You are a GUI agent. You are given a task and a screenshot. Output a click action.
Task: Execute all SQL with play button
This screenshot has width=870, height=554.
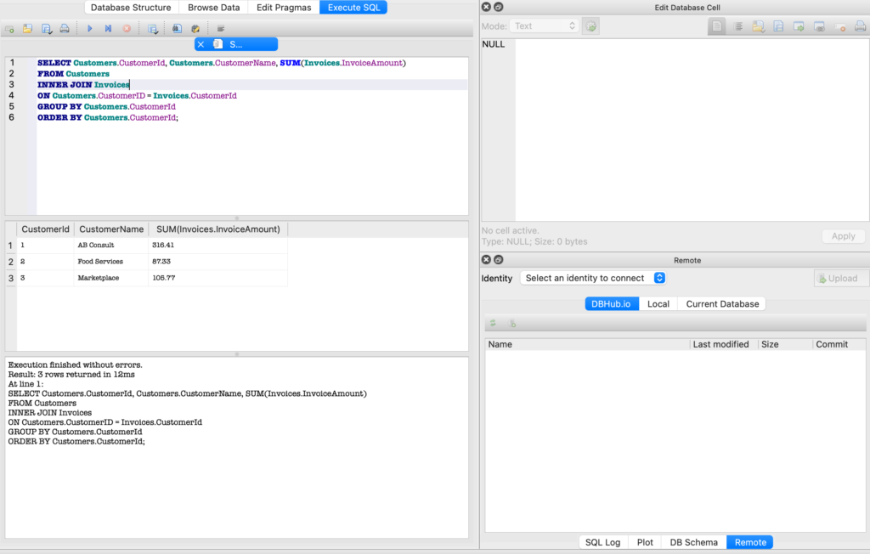pos(89,29)
